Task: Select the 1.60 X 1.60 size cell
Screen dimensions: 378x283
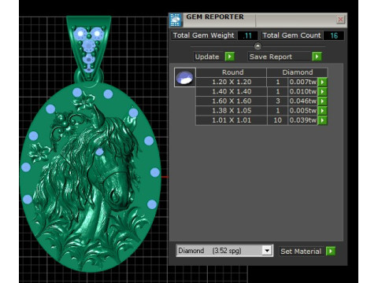Action: [232, 101]
